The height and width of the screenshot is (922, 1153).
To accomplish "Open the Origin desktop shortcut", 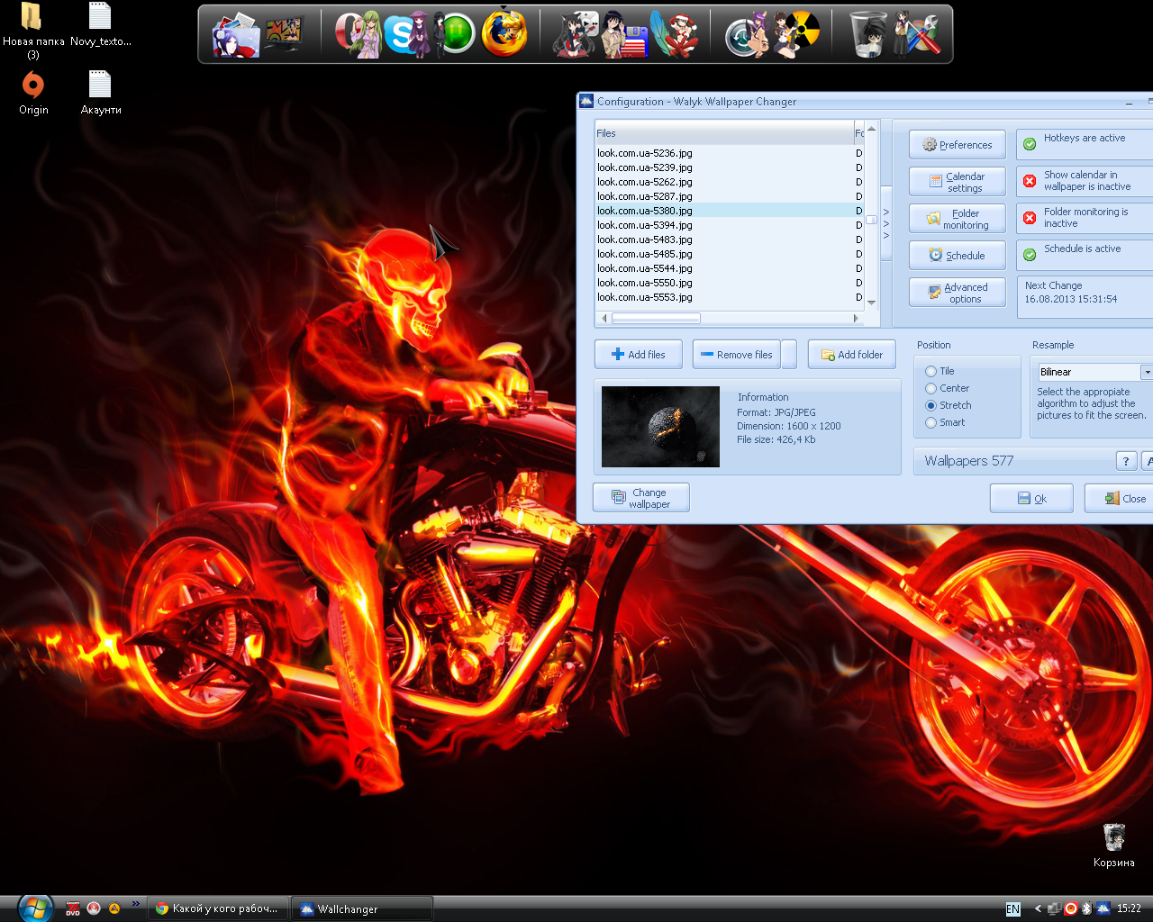I will 33,93.
